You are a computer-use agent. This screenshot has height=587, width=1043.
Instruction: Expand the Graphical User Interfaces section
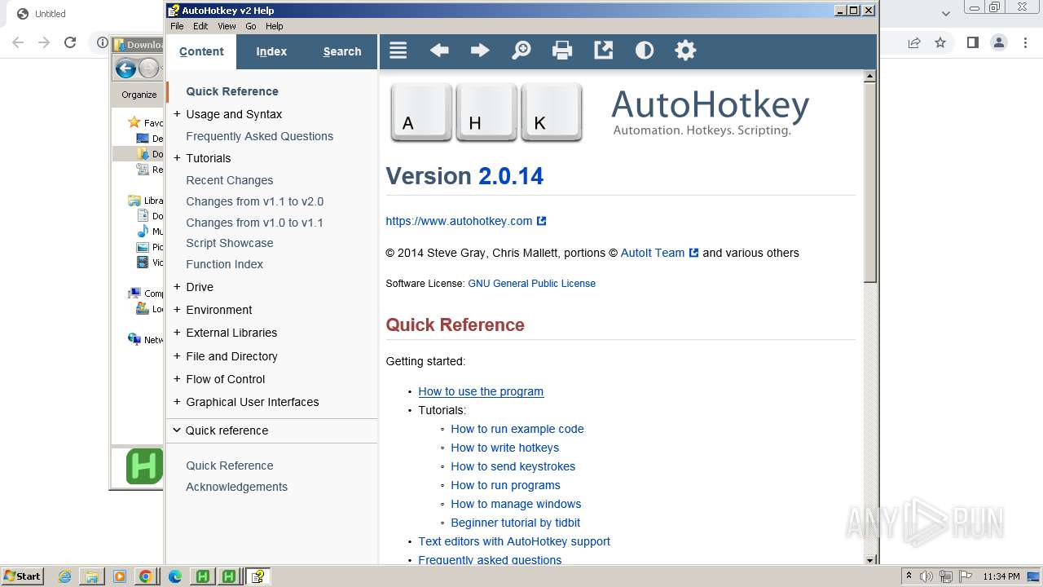177,402
